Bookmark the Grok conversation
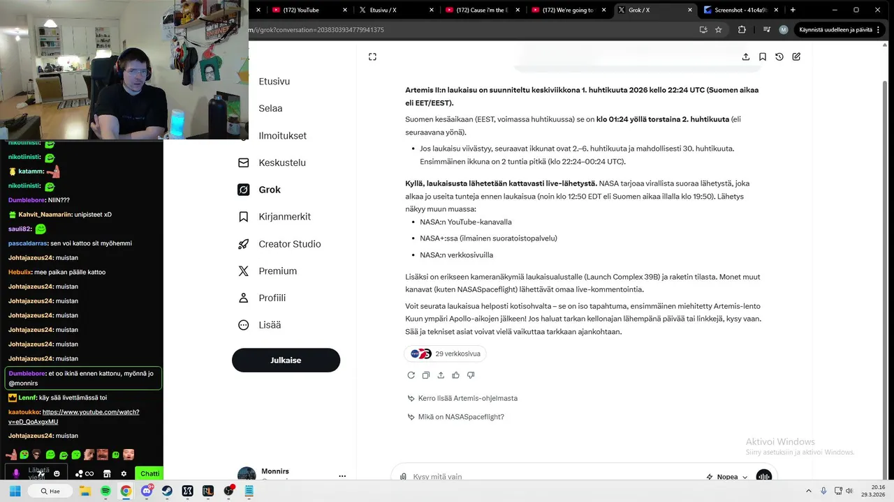Viewport: 894px width, 502px height. 763,57
